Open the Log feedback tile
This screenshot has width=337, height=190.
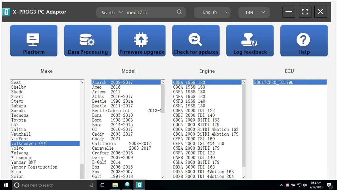point(250,41)
